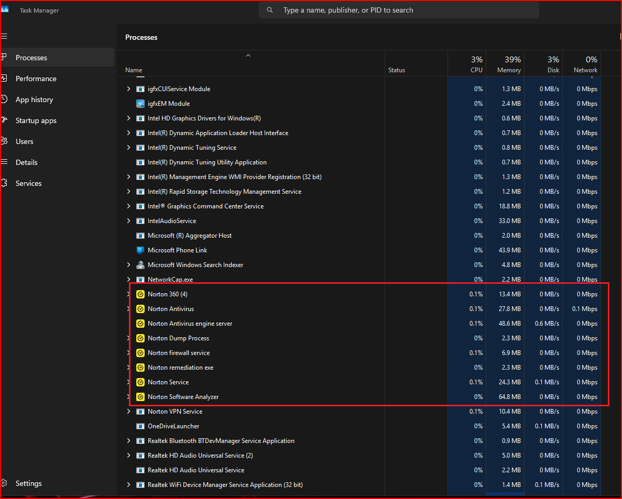Image resolution: width=622 pixels, height=499 pixels.
Task: Expand Realtek HD Audio Universal Service (2)
Action: 128,456
